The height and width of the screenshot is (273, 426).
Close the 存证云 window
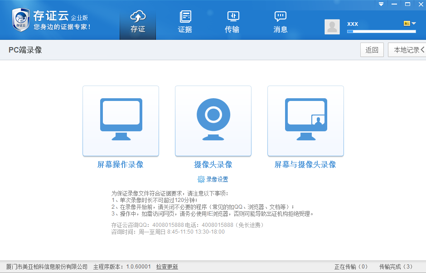click(421, 4)
